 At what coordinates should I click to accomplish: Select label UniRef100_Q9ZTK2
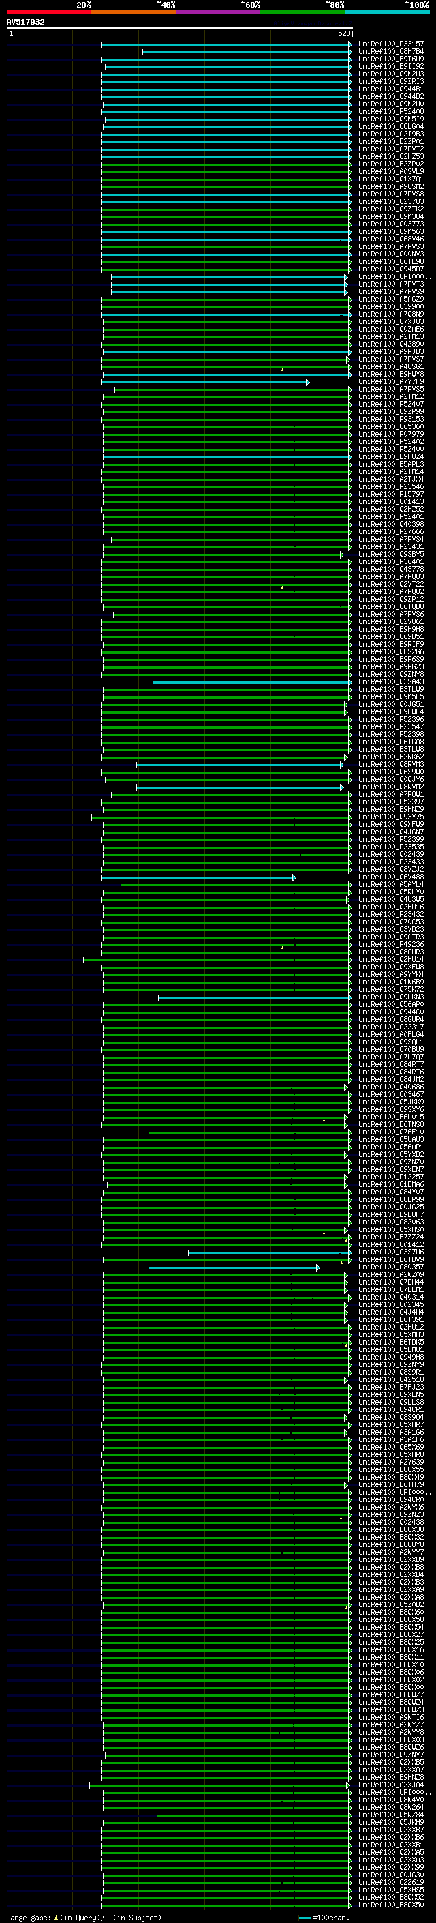(x=390, y=209)
